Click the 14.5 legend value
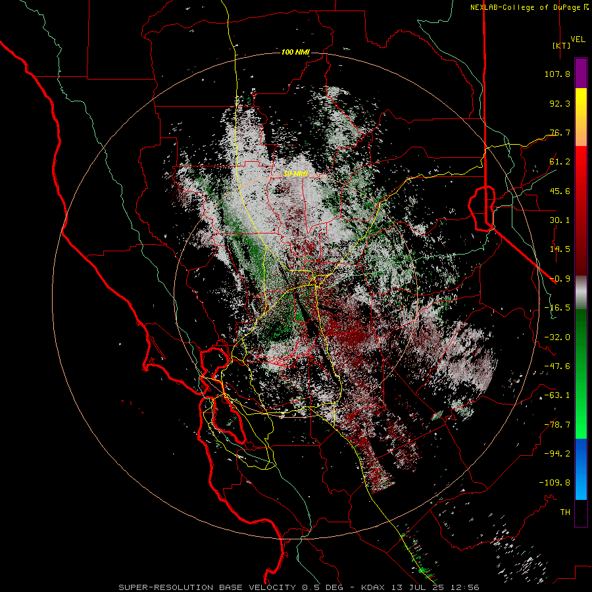The image size is (592, 592). click(x=560, y=249)
